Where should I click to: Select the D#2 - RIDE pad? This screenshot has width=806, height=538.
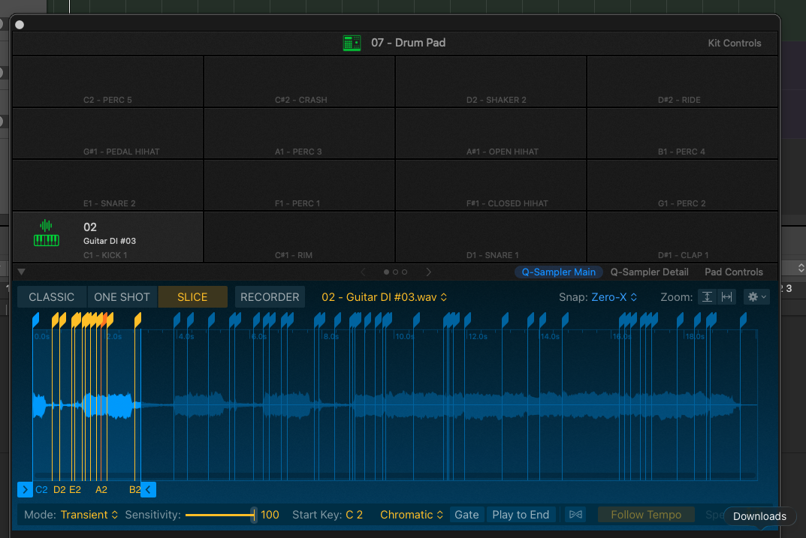[682, 82]
